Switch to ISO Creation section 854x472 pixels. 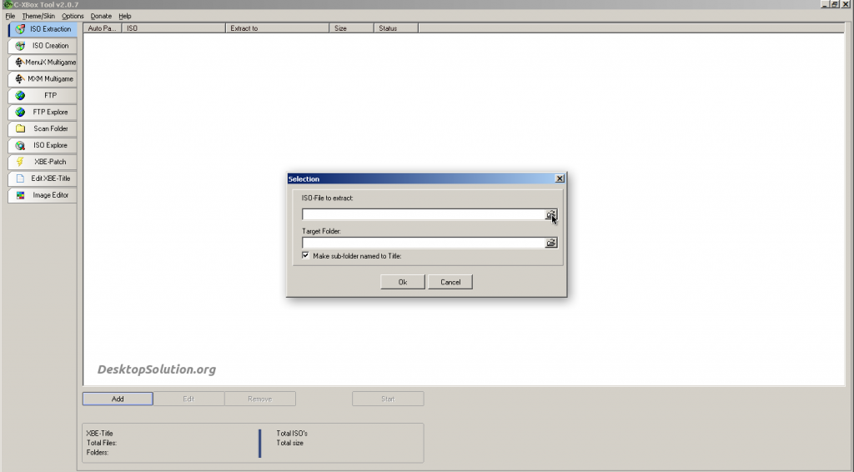tap(43, 46)
